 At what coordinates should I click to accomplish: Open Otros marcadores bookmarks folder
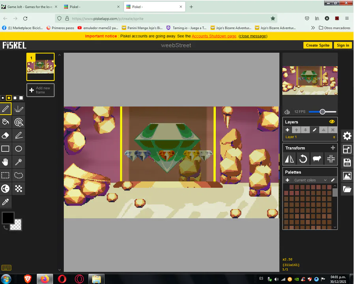pyautogui.click(x=334, y=28)
